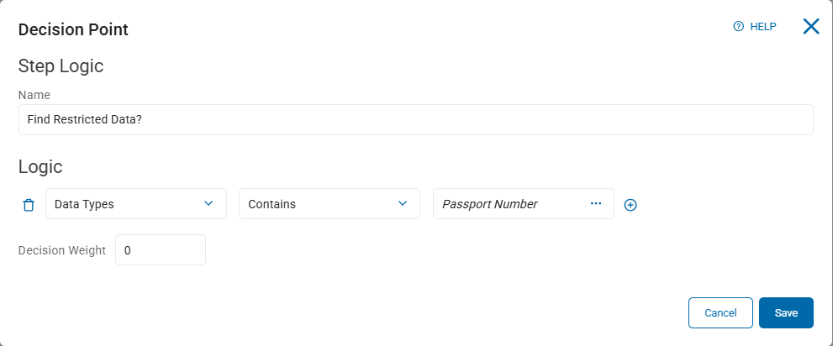Open the Contains operator dropdown
This screenshot has width=833, height=346.
point(319,204)
